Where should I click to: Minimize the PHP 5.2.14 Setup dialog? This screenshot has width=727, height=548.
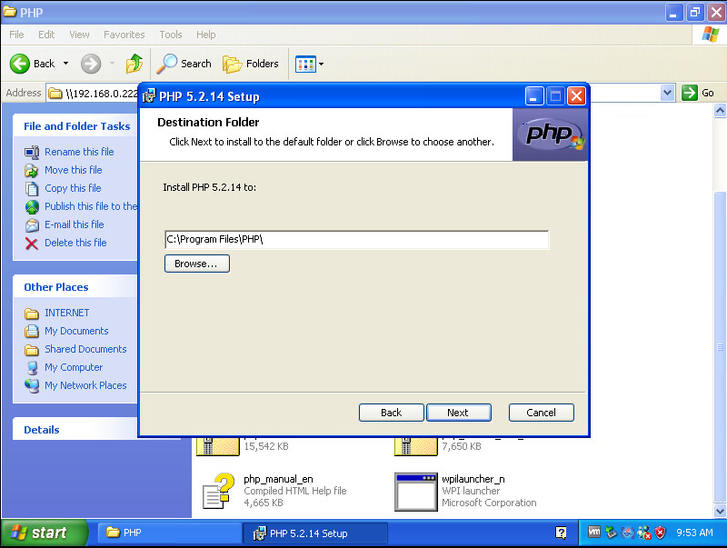click(x=534, y=96)
